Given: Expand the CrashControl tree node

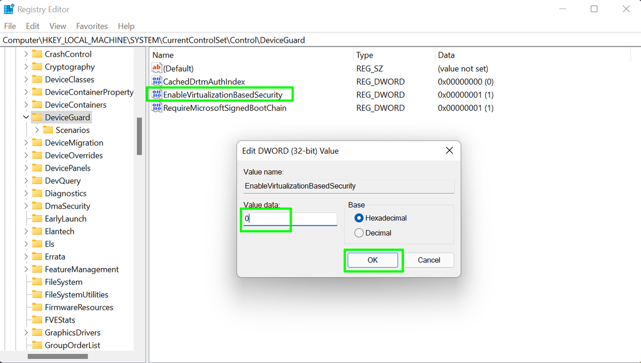Looking at the screenshot, I should click(x=26, y=53).
